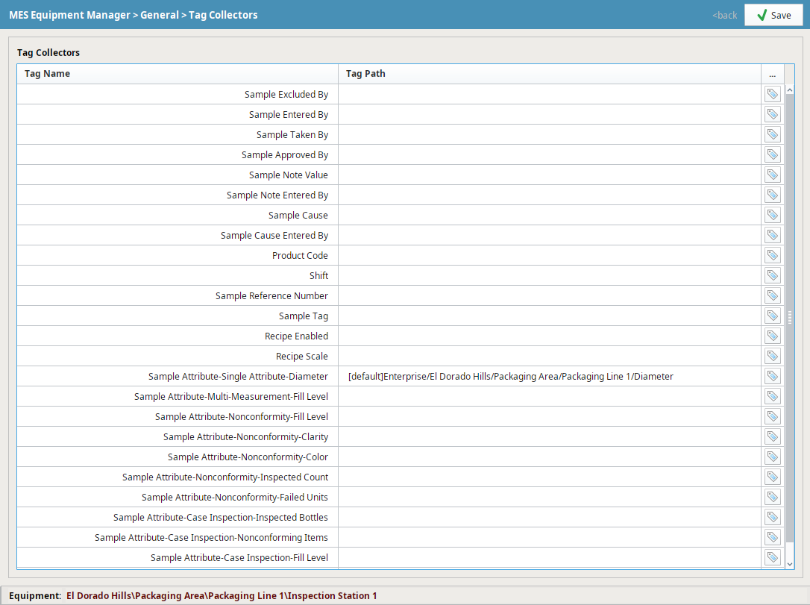
Task: Click the vertical scrollbar thumb
Action: tap(790, 317)
